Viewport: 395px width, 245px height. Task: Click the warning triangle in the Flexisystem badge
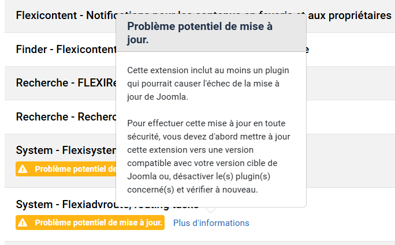(x=23, y=169)
